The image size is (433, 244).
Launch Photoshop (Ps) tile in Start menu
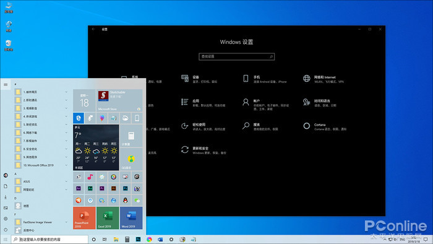click(126, 188)
